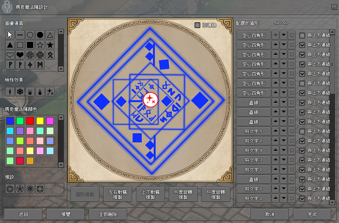Apply the lightning special effect
Viewport: 339px width, 223px height.
10,92
